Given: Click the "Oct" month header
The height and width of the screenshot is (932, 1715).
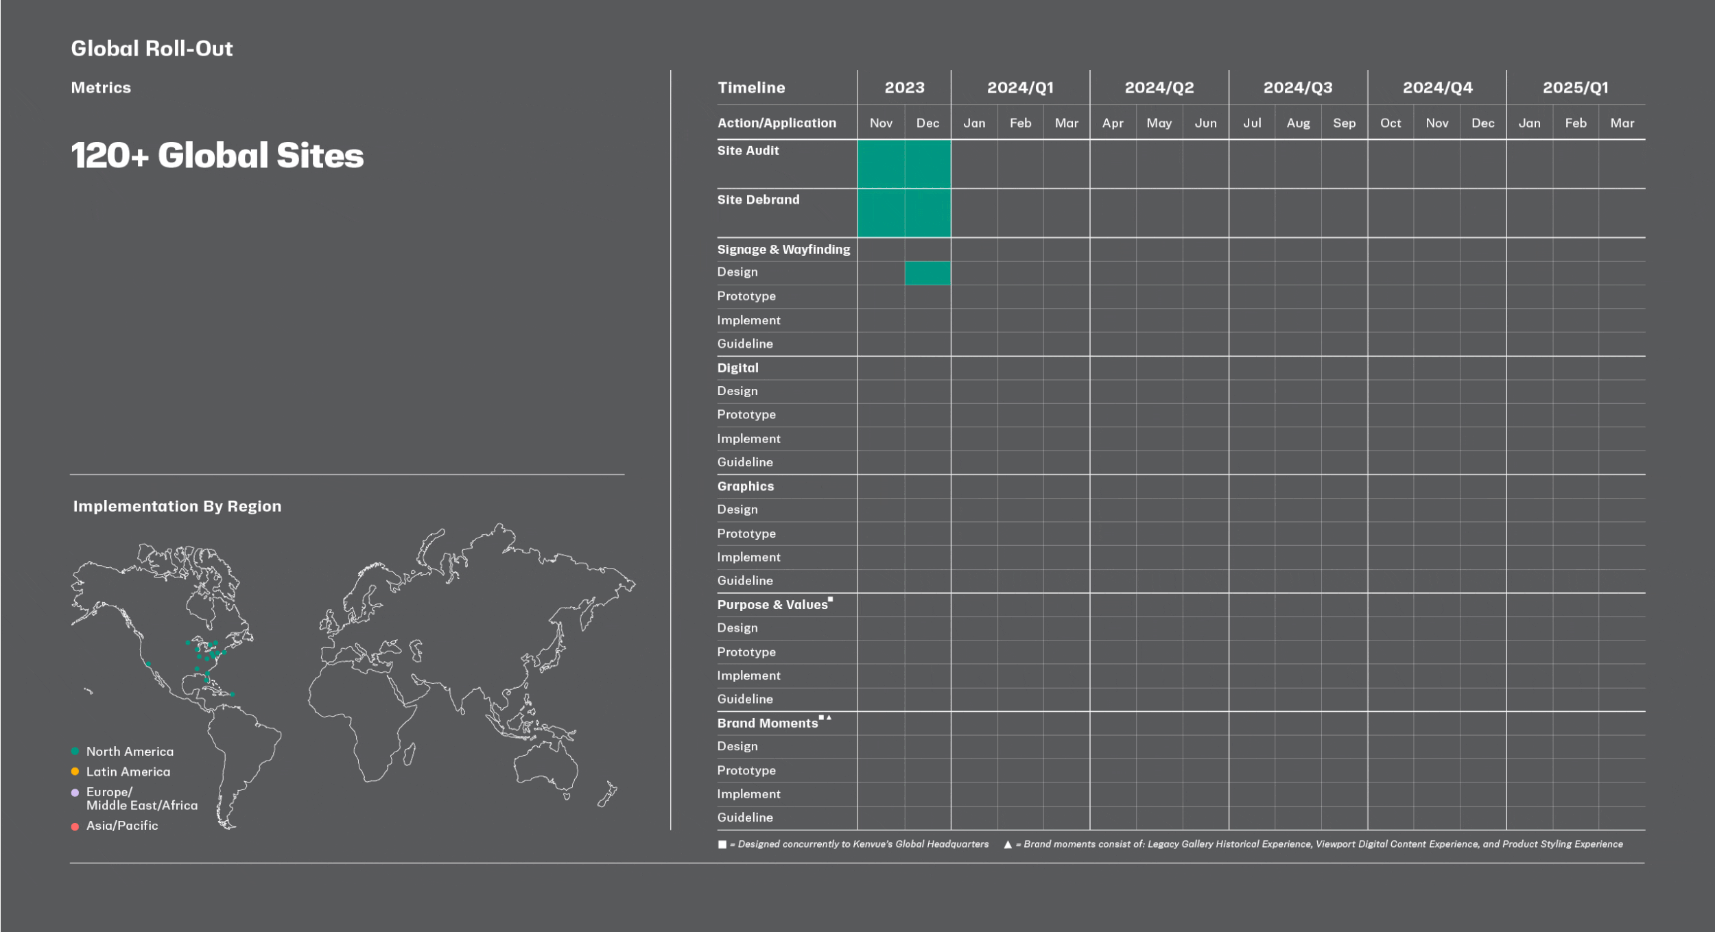Looking at the screenshot, I should point(1391,123).
